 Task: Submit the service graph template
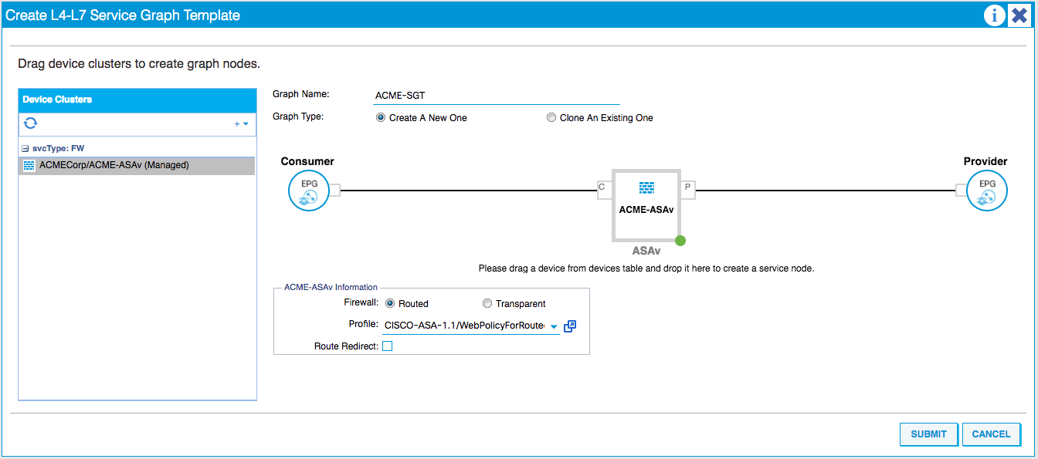(929, 434)
